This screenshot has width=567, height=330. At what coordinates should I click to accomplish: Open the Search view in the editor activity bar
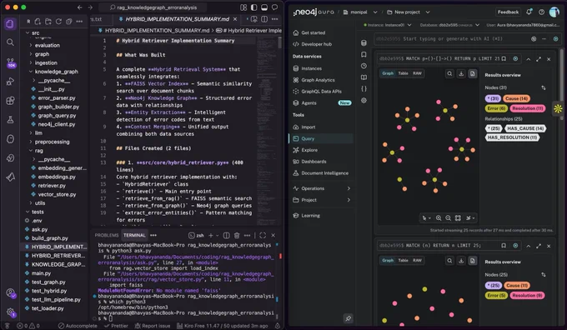pos(10,42)
